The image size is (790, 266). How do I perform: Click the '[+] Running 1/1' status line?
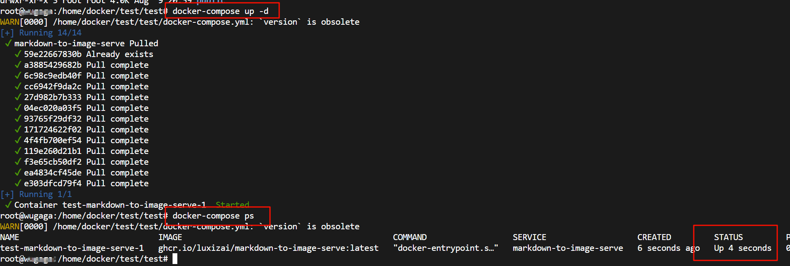(x=36, y=194)
